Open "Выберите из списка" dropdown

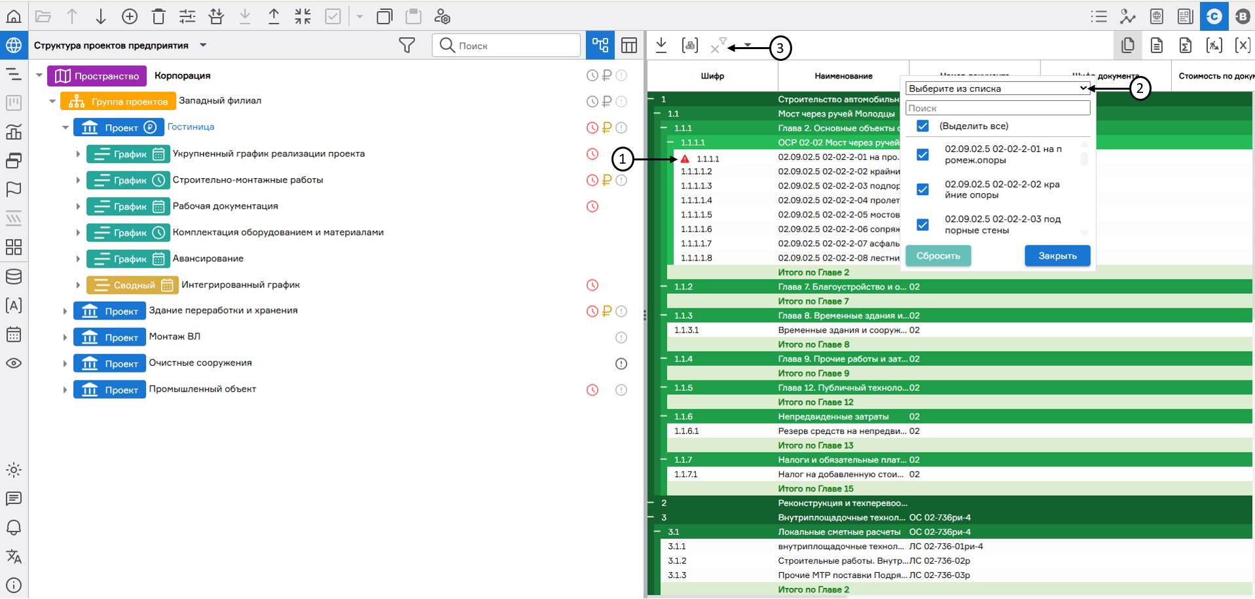(997, 88)
